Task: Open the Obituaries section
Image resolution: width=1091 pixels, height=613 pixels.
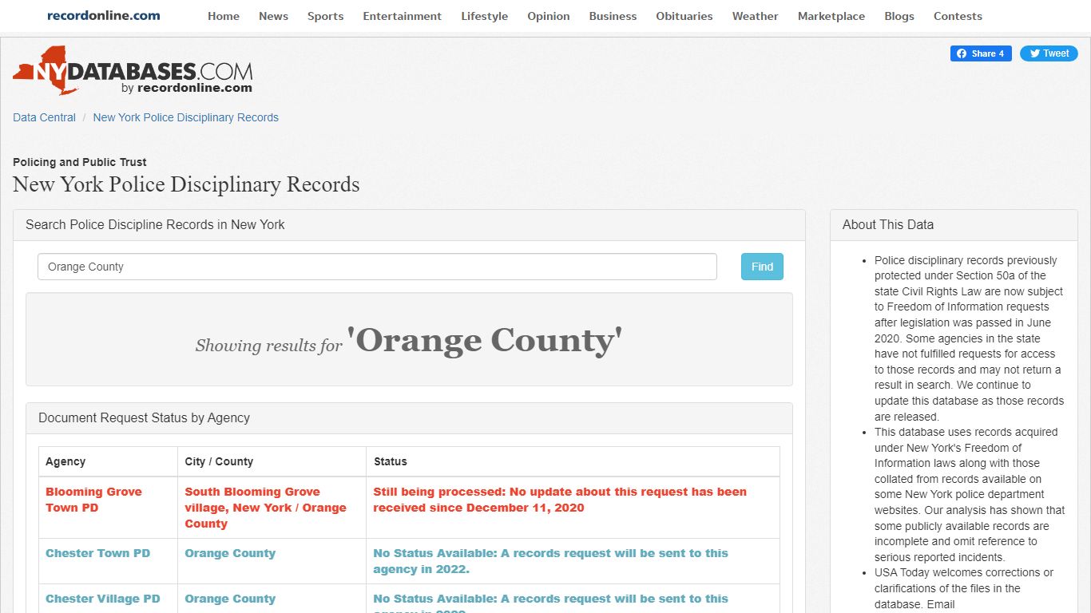Action: pos(684,16)
